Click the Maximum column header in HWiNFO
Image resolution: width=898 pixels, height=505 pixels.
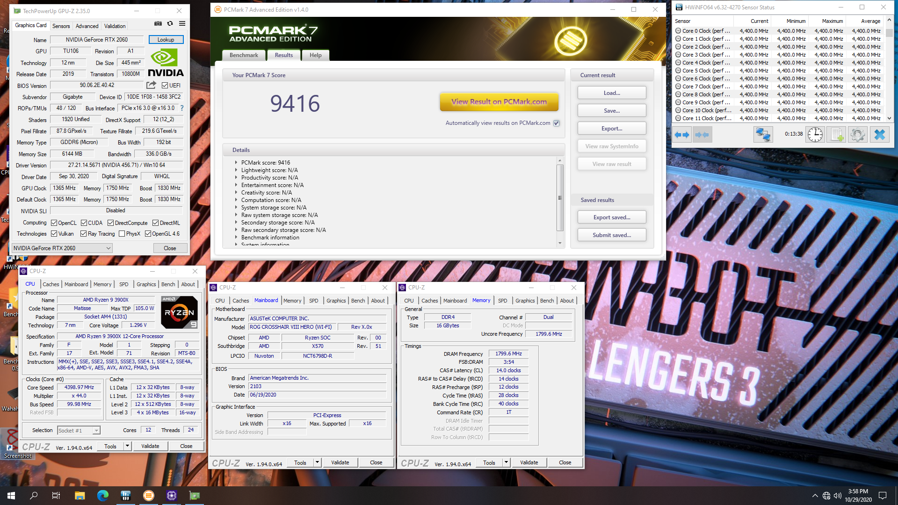tap(827, 21)
